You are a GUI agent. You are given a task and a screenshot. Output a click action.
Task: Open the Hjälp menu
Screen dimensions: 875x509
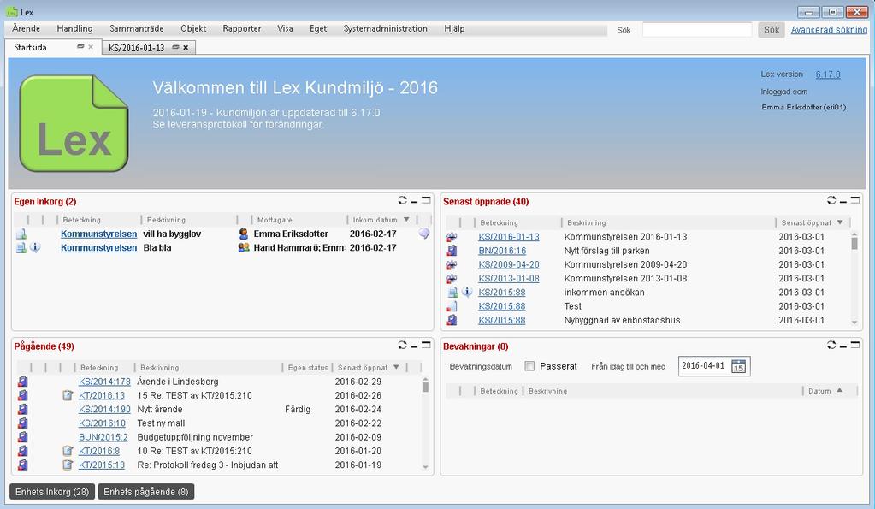(x=454, y=28)
